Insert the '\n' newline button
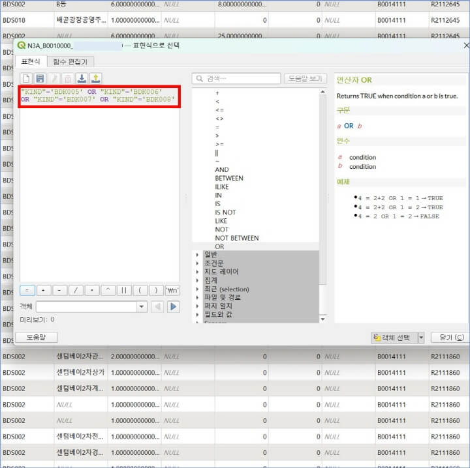This screenshot has height=468, width=470. pos(172,290)
